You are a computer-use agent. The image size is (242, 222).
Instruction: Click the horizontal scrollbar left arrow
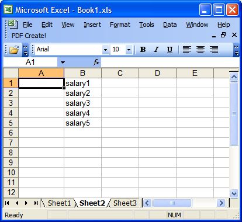coord(147,203)
